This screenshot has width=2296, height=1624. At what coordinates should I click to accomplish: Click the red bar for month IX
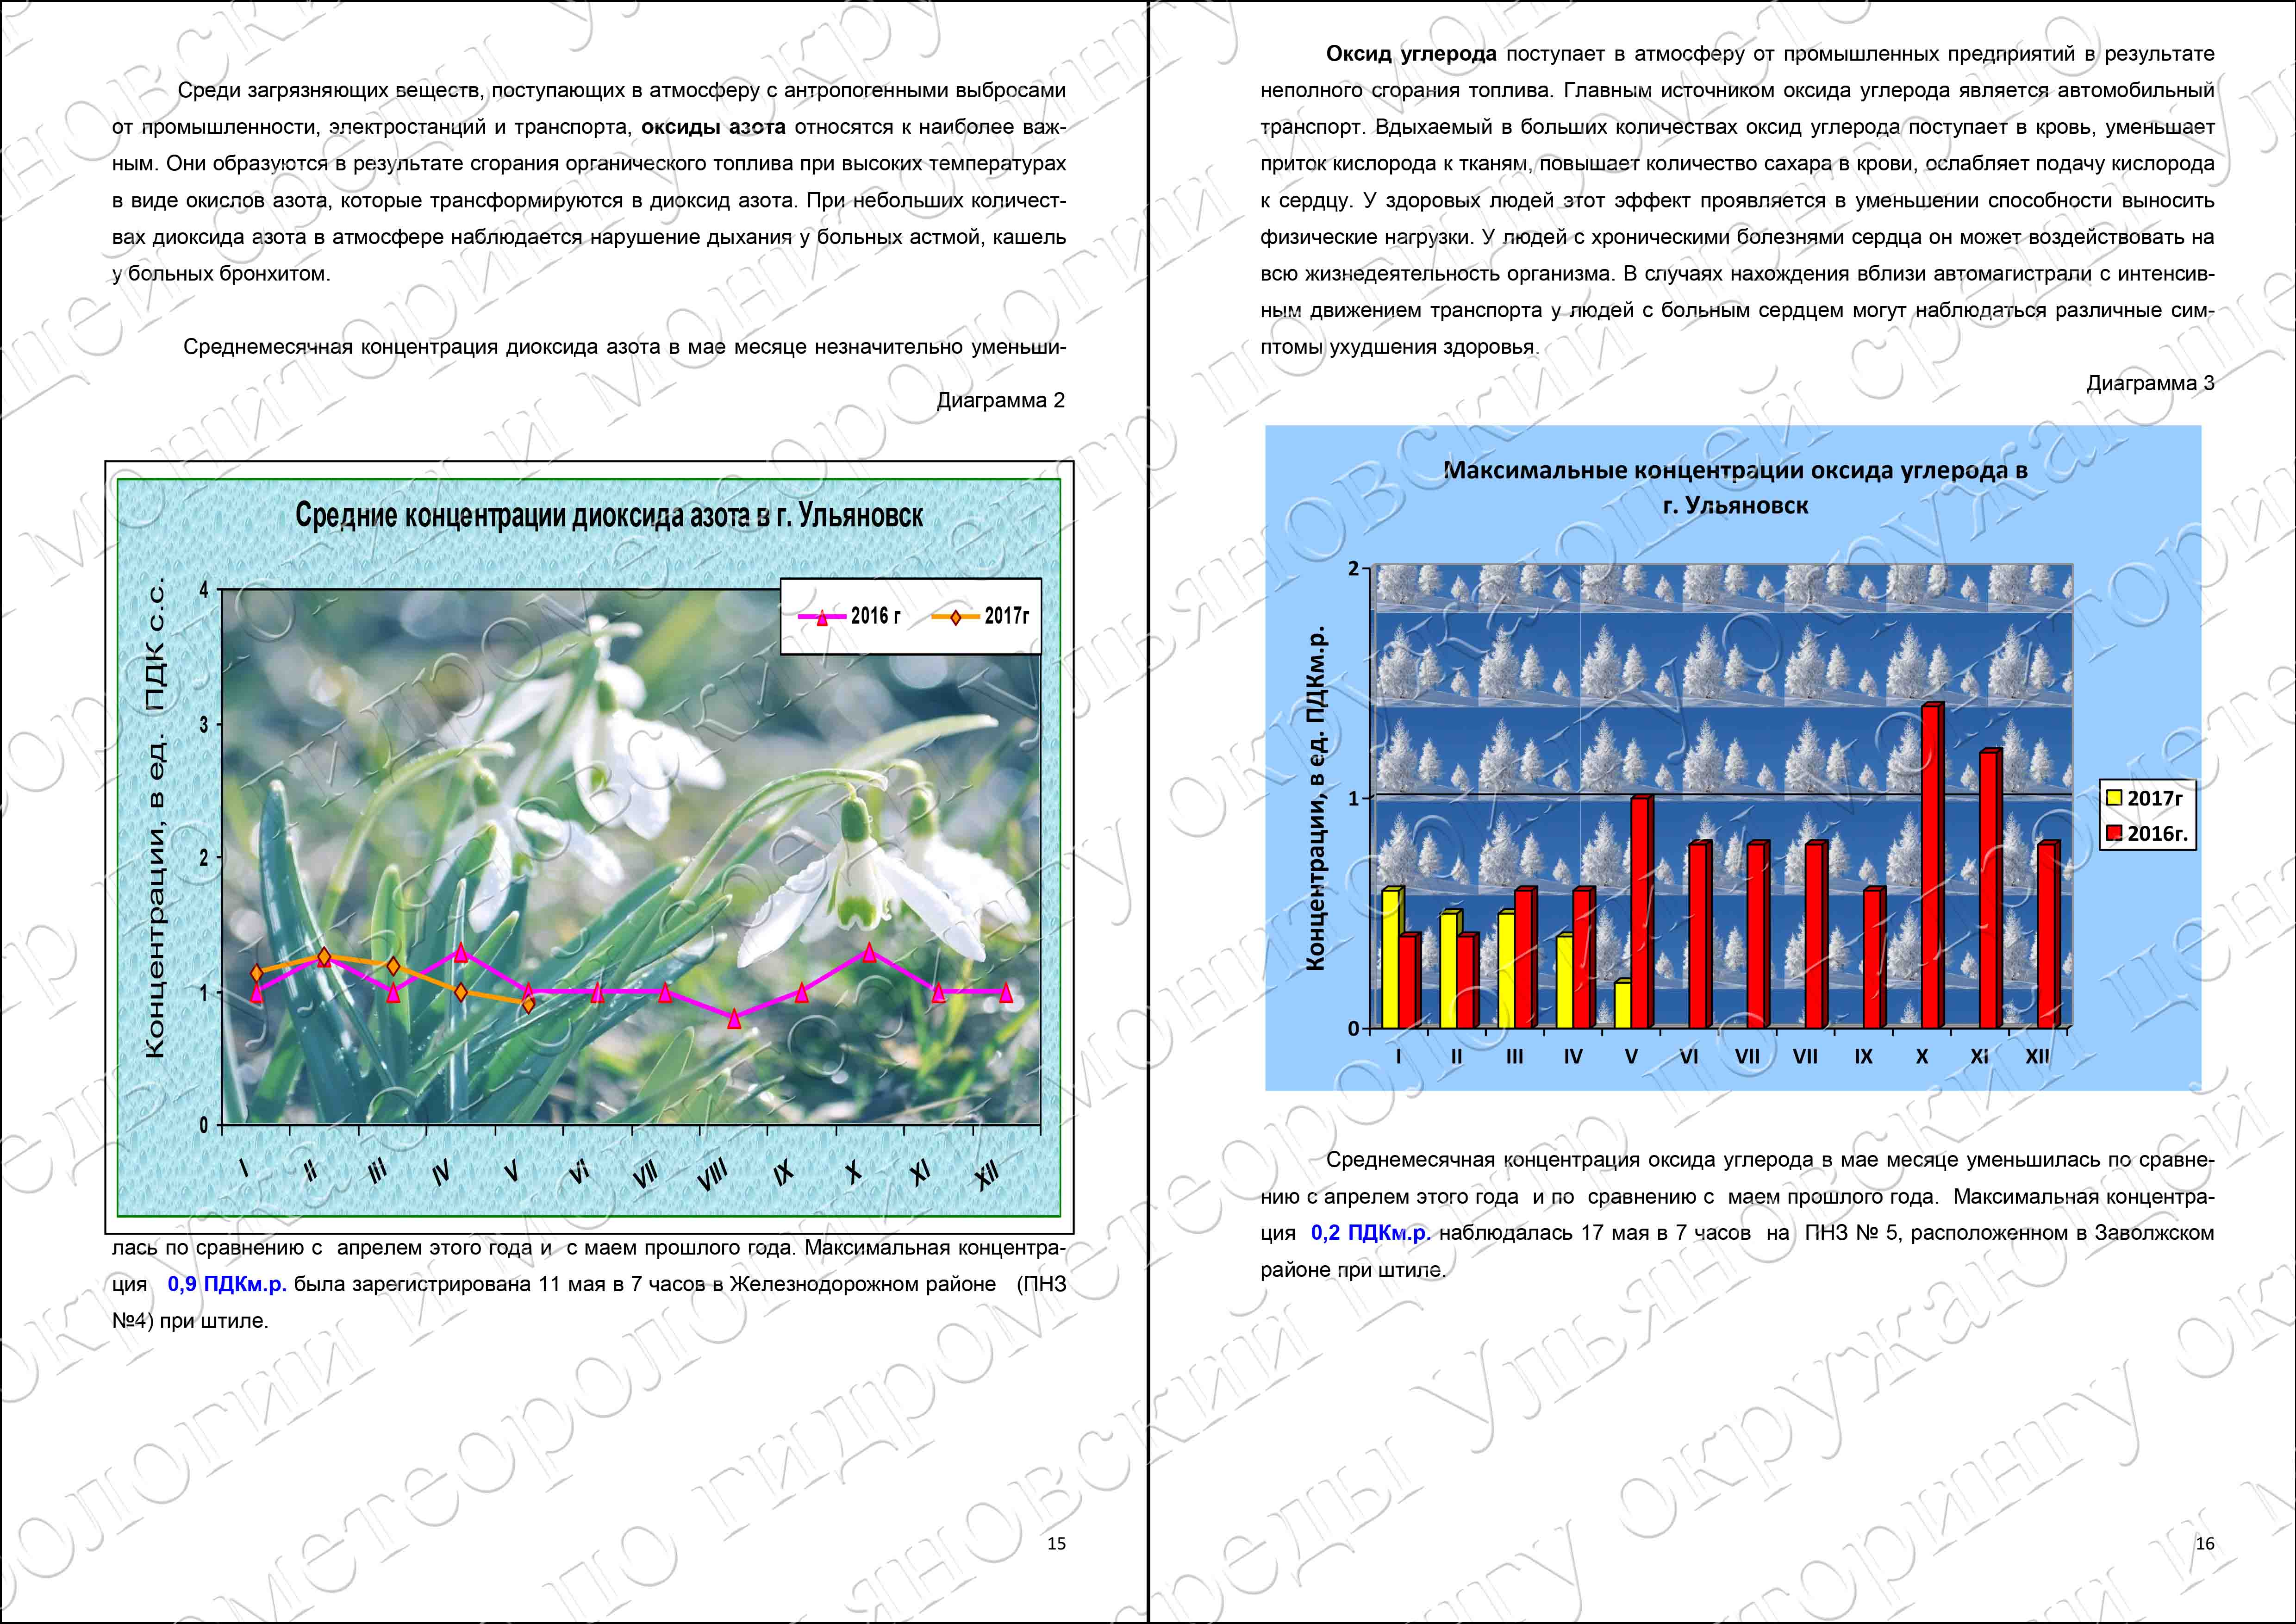click(x=1874, y=958)
